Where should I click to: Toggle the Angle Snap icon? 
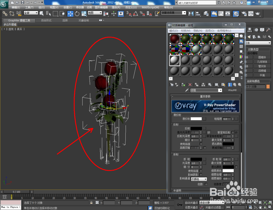pyautogui.click(x=135, y=13)
